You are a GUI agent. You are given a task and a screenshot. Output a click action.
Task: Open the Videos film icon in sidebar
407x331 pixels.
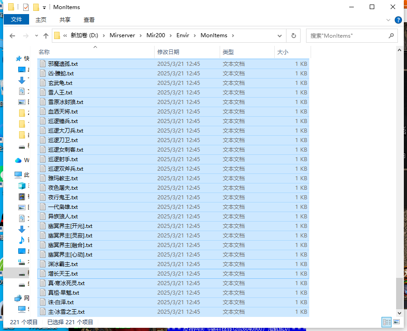[22, 197]
